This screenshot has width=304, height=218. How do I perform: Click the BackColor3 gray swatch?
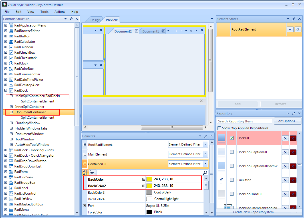pyautogui.click(x=149, y=192)
